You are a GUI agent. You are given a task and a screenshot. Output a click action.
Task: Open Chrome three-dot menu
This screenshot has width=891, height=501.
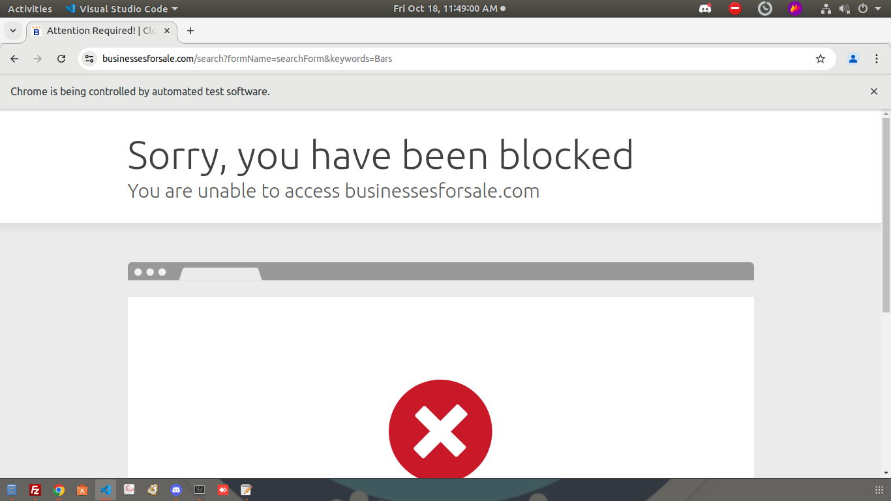pos(876,59)
